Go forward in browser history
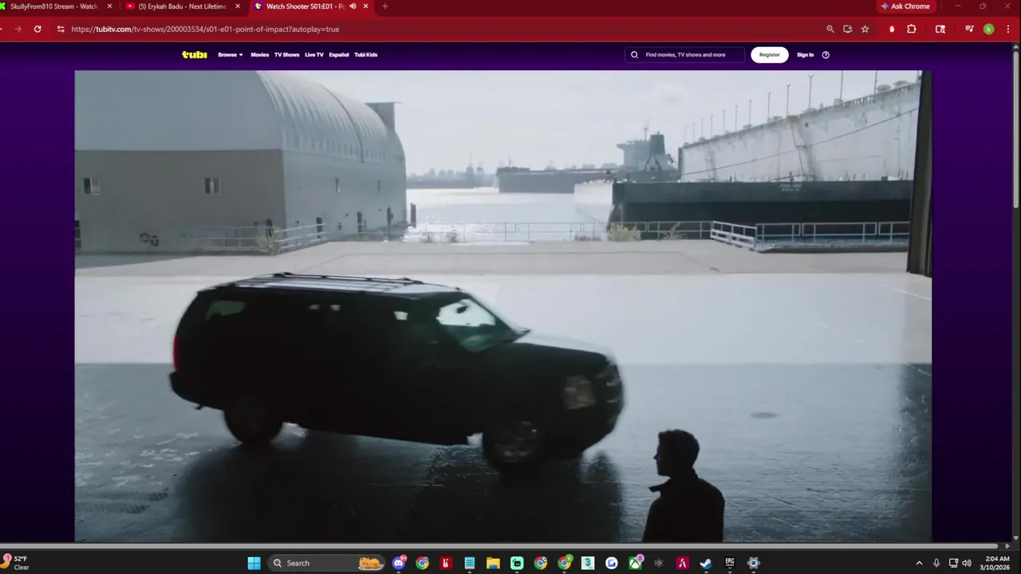Image resolution: width=1021 pixels, height=574 pixels. (18, 29)
